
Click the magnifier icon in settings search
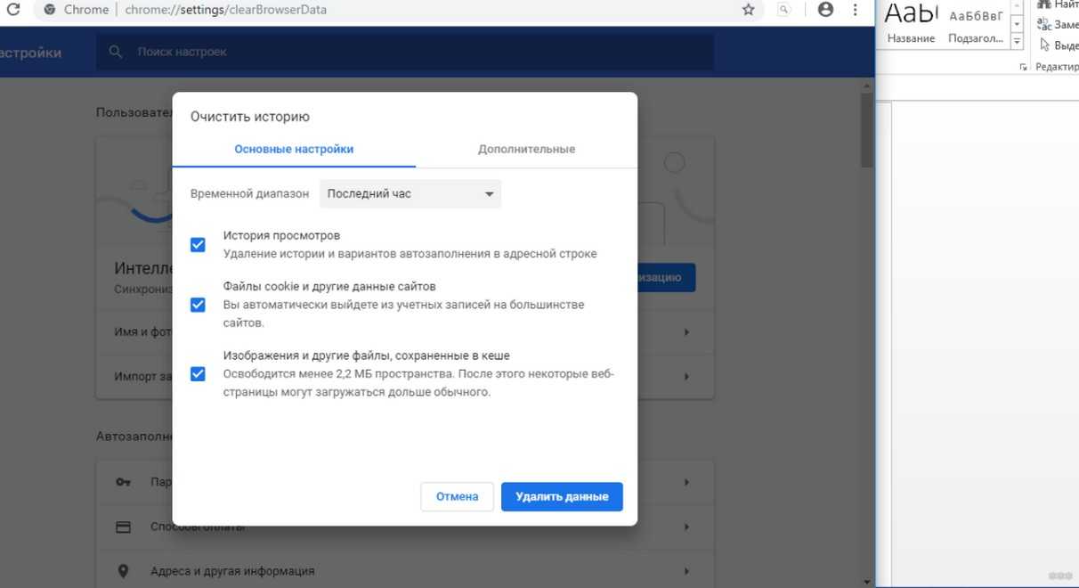tap(116, 53)
